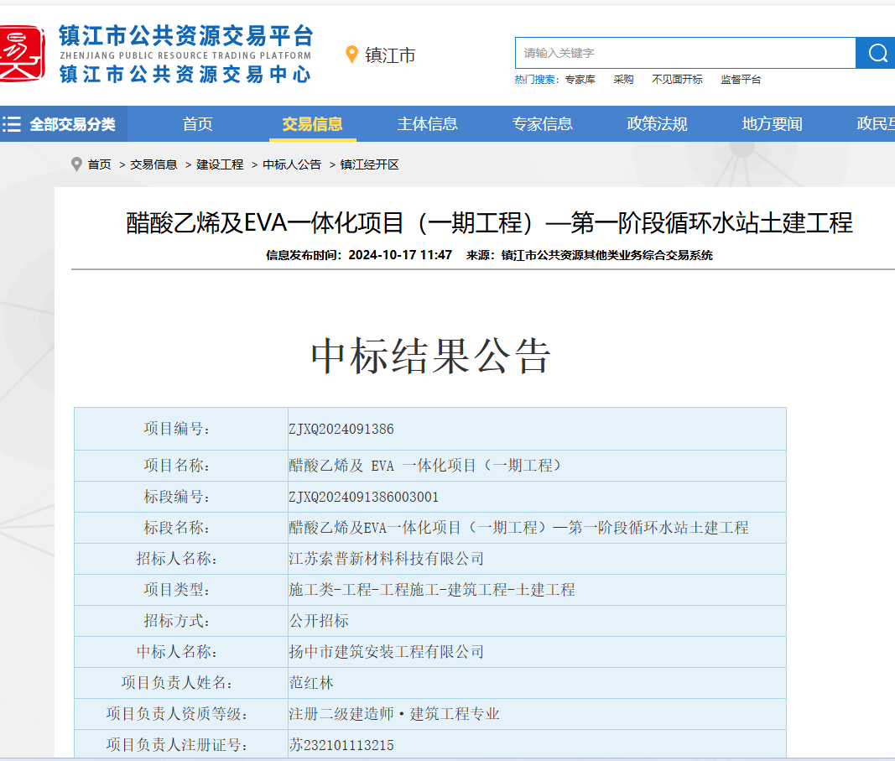The height and width of the screenshot is (761, 895).
Task: Switch to the 政策法规 tab
Action: tap(658, 124)
